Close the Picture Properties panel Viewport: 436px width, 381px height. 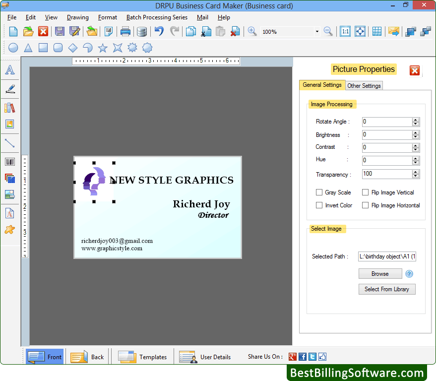tap(414, 70)
